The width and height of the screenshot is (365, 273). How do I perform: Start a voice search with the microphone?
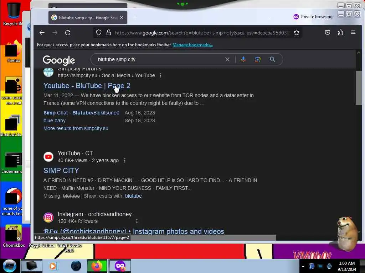tap(243, 59)
